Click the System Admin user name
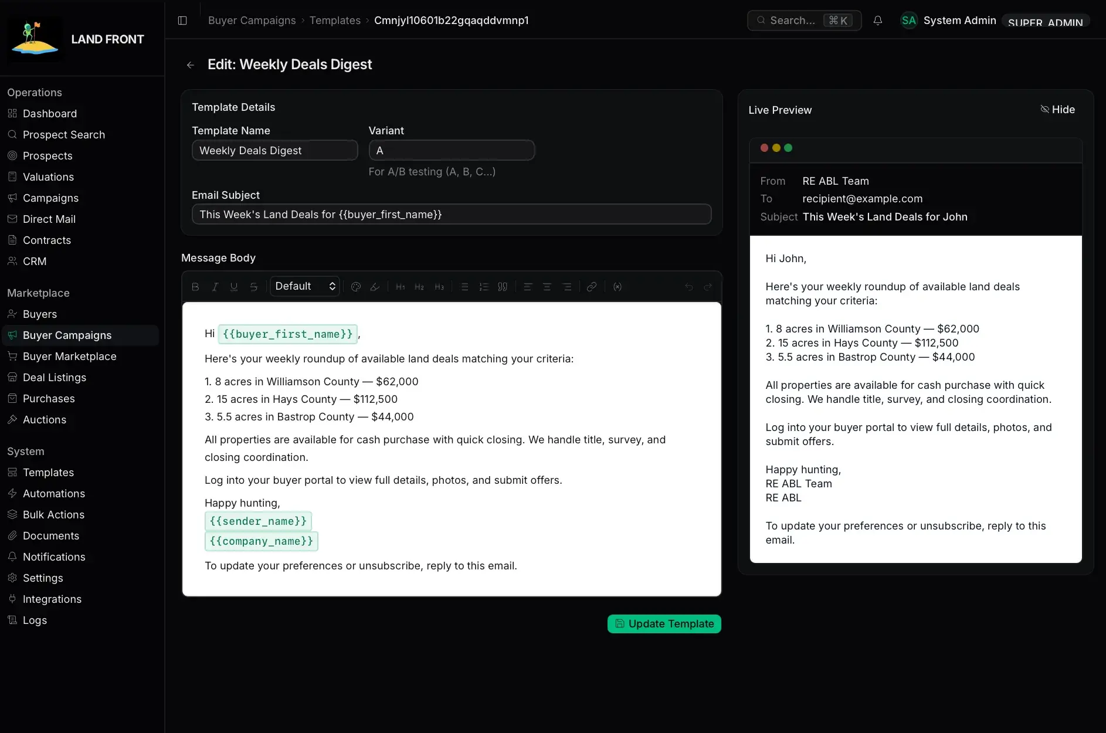 pos(959,21)
